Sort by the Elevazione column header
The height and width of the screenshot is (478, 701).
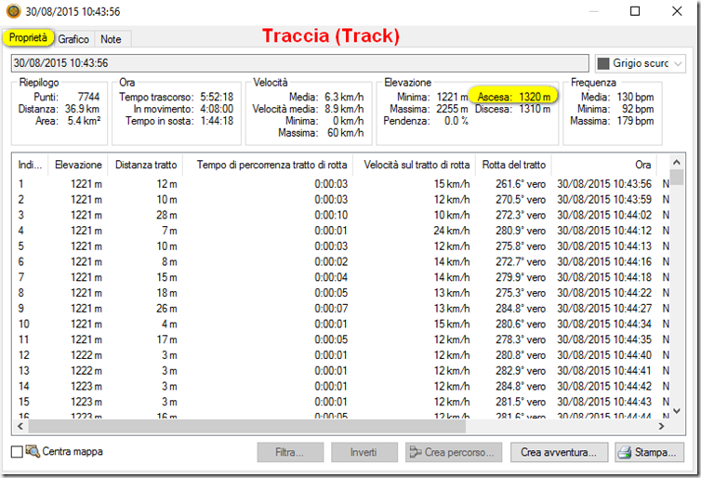point(78,165)
